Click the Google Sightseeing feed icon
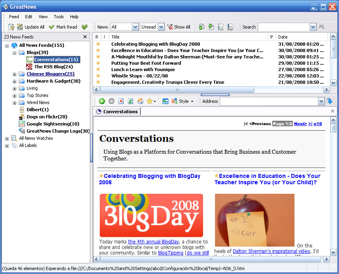Viewport: 339px width, 274px height. point(21,124)
